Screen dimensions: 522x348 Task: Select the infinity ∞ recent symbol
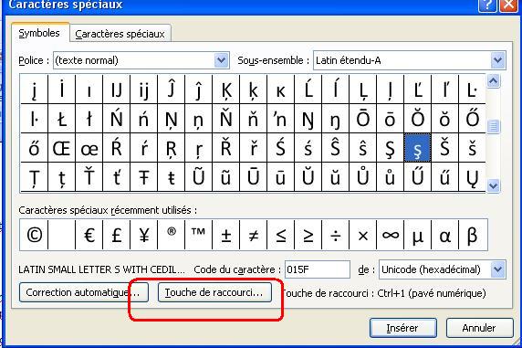[391, 235]
